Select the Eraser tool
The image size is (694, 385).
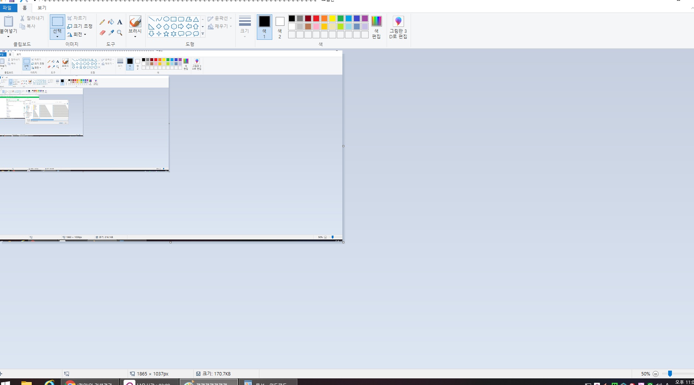(x=102, y=33)
